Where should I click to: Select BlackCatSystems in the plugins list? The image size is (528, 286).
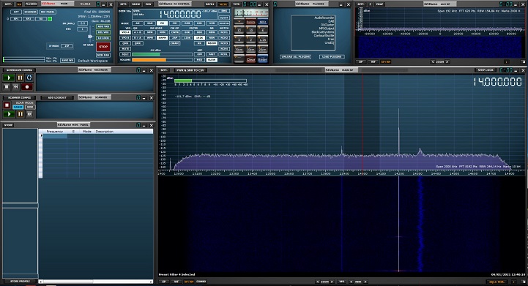coord(323,32)
